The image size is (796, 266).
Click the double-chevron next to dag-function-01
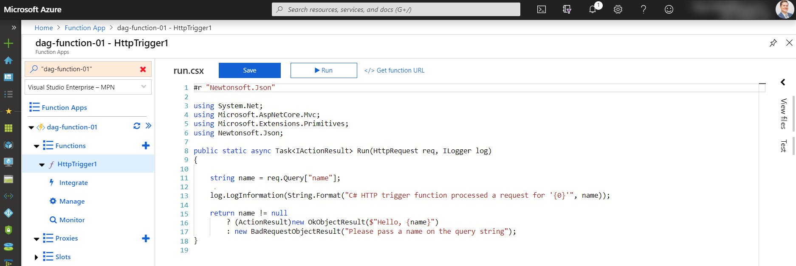[148, 126]
